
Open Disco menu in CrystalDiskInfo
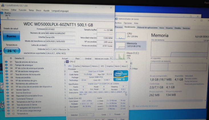38,10
